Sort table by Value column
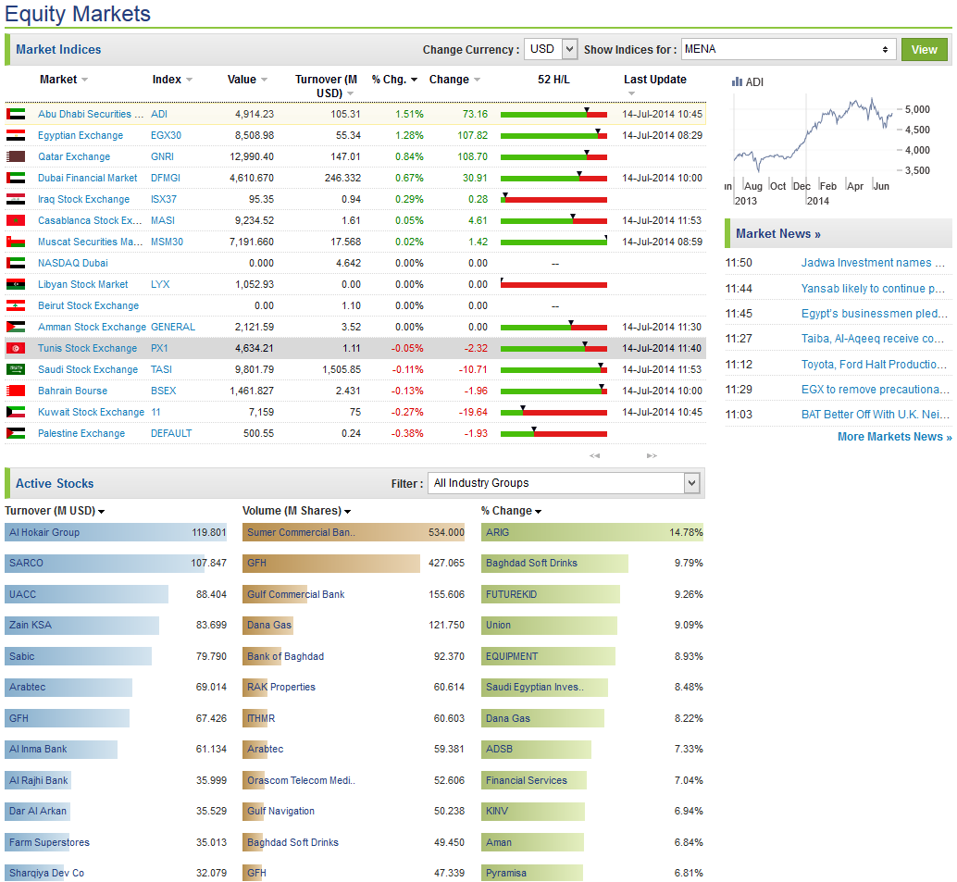The height and width of the screenshot is (882, 957). point(247,80)
